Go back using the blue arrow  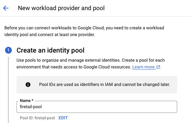6,8
